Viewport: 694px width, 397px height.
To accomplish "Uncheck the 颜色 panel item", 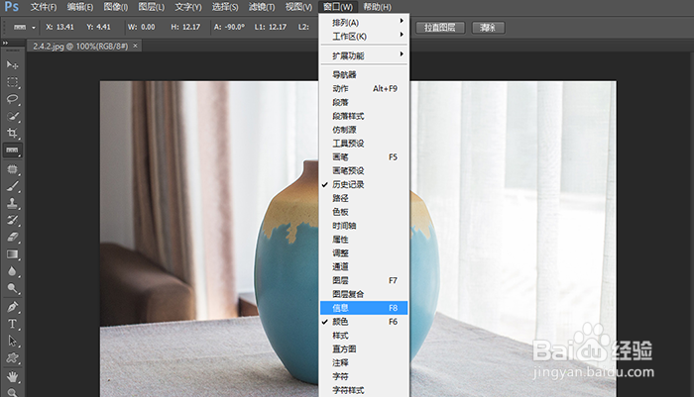I will tap(364, 322).
